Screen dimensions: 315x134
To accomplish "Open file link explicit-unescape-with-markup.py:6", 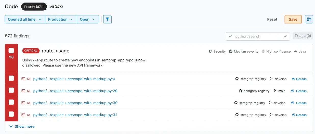I will point(74,79).
